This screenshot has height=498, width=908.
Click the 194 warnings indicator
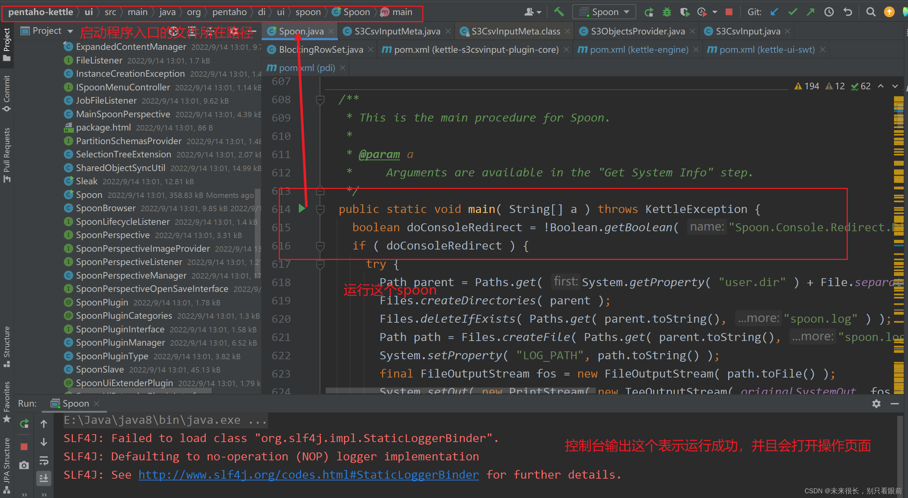click(807, 86)
